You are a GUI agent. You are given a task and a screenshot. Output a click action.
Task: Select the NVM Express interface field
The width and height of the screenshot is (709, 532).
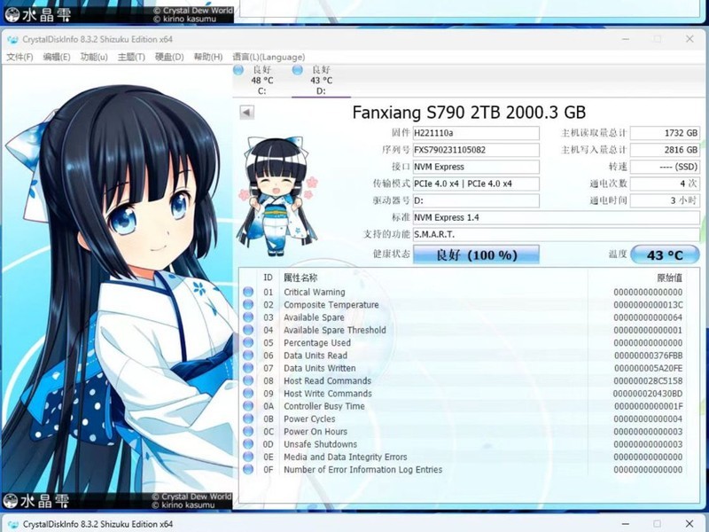point(476,167)
